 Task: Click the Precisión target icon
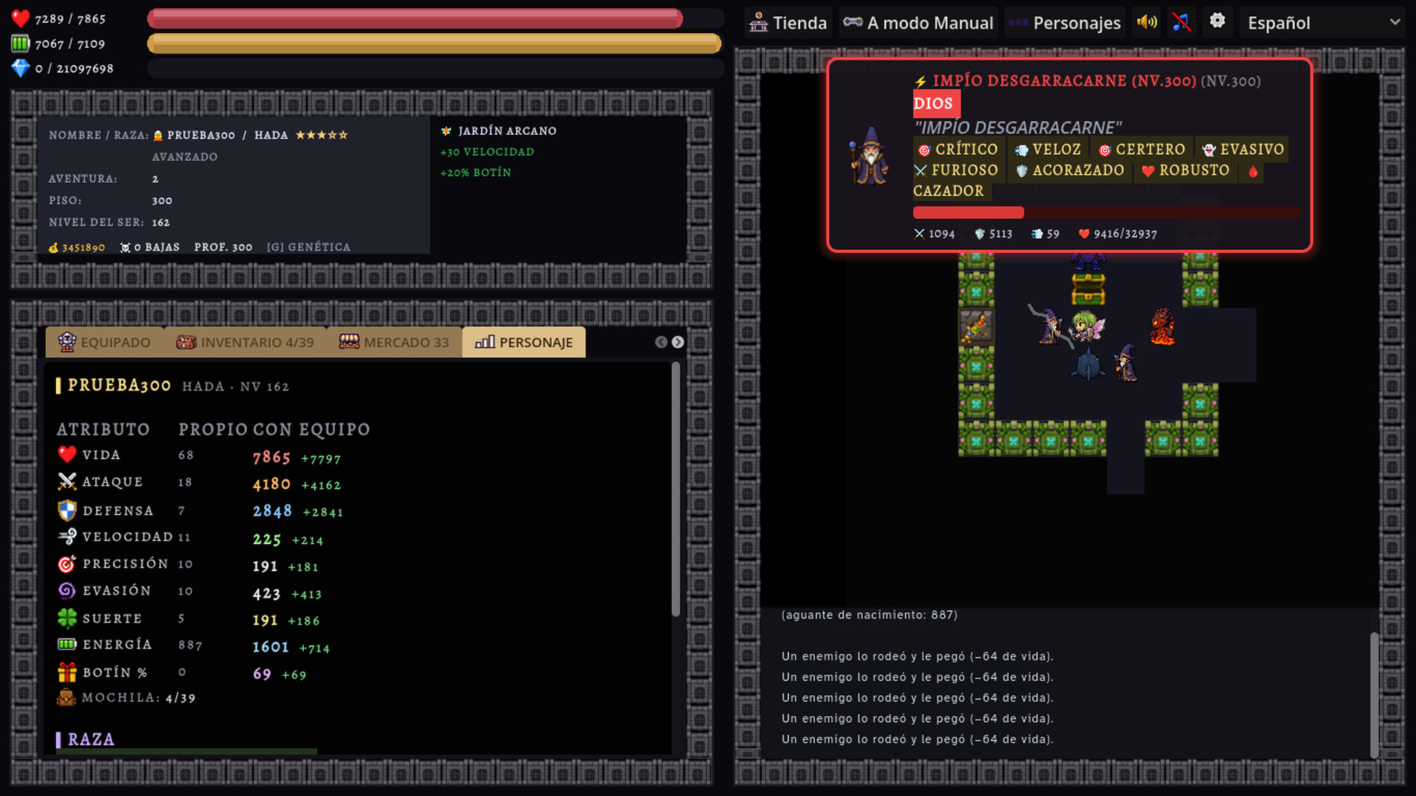tap(67, 564)
